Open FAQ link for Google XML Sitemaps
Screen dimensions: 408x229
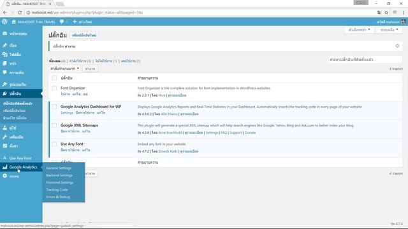coord(224,133)
